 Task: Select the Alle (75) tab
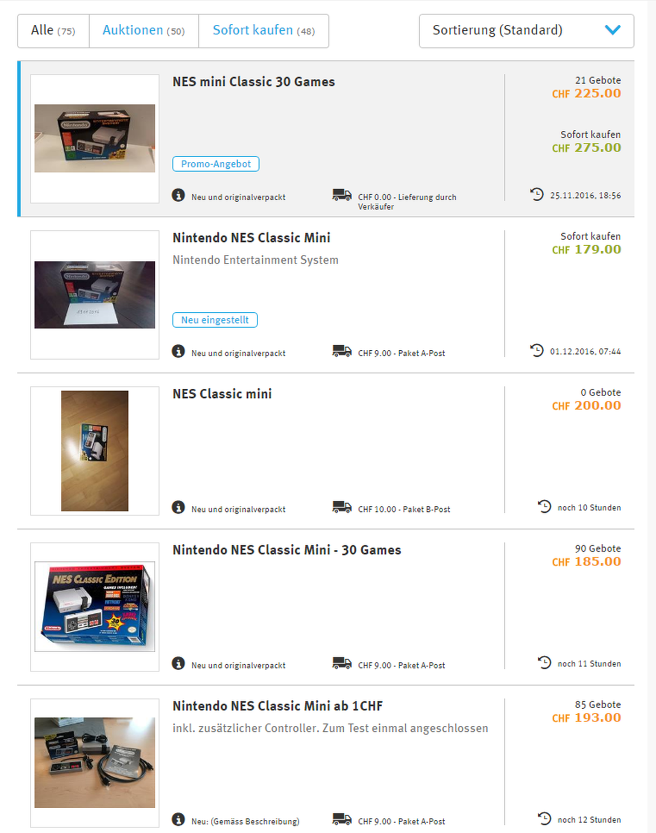53,31
